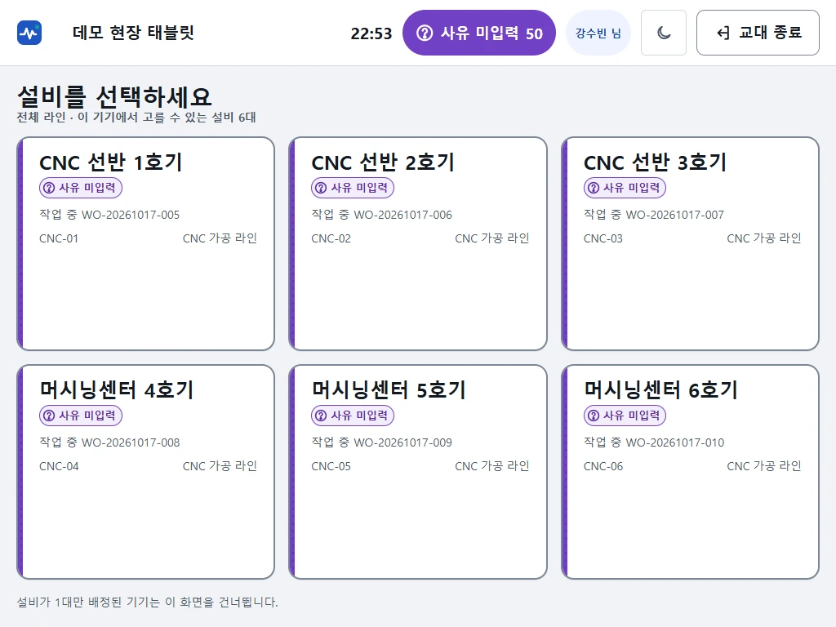Click work order text WO-20261017-009

point(403,442)
